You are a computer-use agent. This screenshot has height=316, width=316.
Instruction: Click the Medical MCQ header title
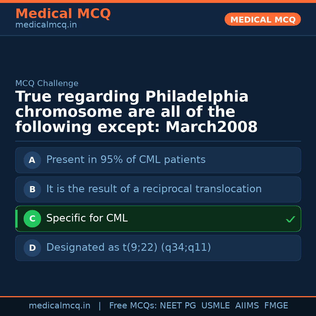[63, 14]
